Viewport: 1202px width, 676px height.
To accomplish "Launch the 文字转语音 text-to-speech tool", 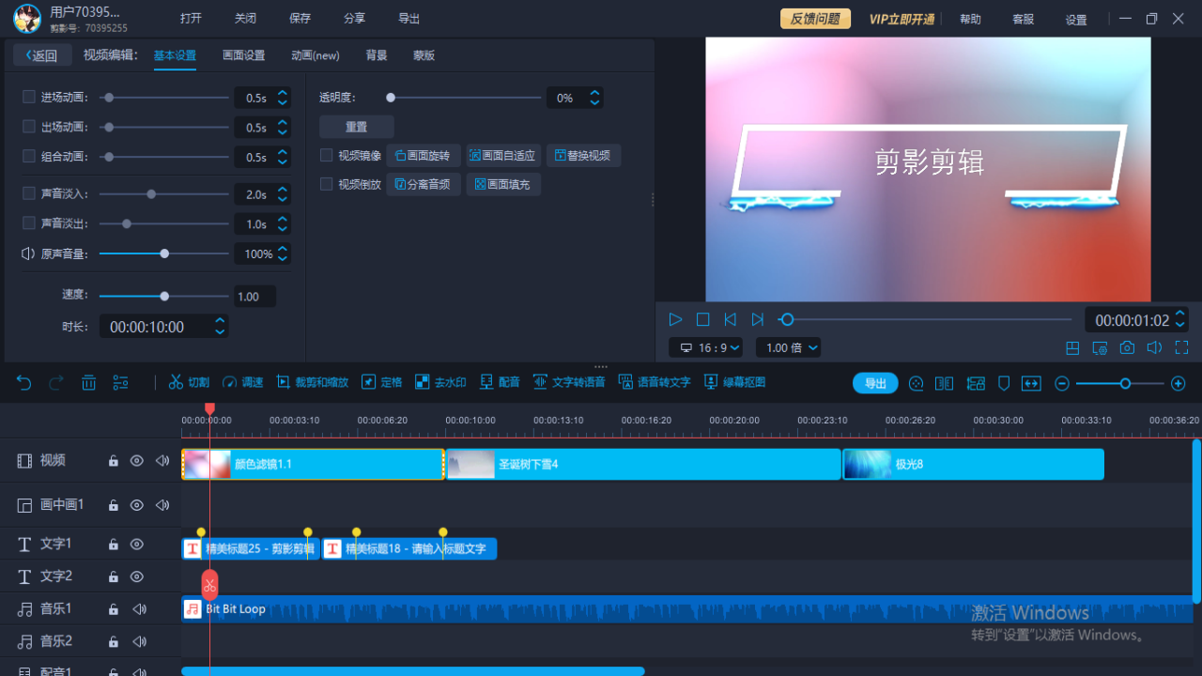I will [569, 382].
